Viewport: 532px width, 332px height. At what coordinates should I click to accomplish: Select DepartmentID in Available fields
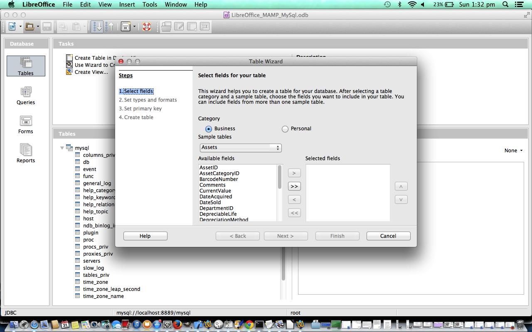[x=216, y=208]
